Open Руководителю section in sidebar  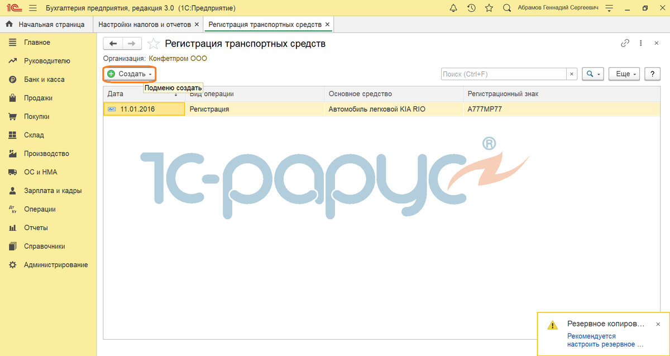click(48, 61)
